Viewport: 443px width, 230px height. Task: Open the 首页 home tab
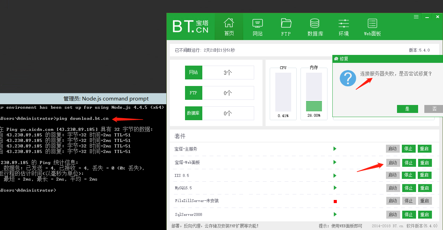229,27
